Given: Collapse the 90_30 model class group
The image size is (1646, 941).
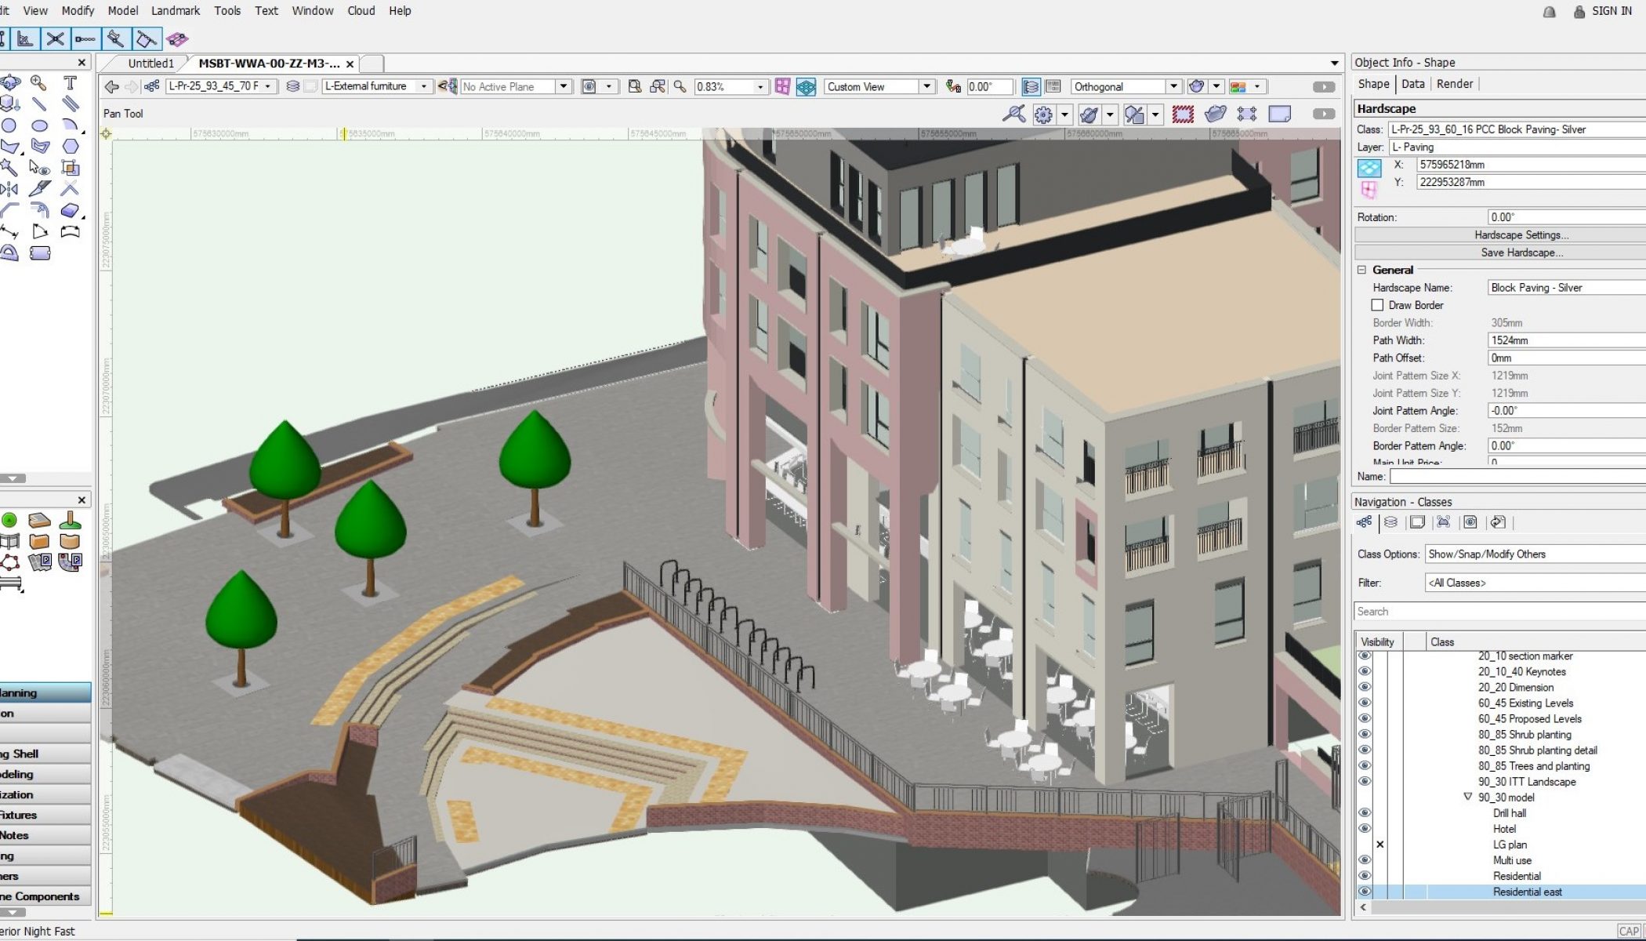Looking at the screenshot, I should pyautogui.click(x=1468, y=797).
